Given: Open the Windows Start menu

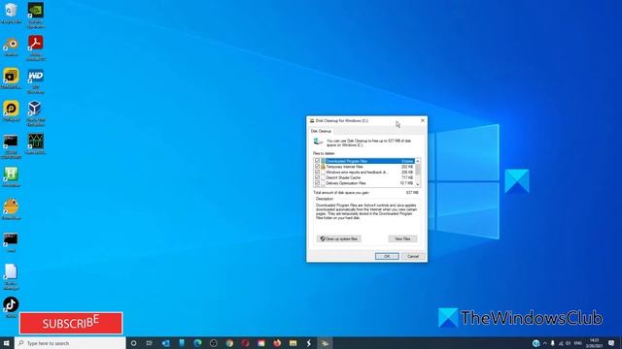Looking at the screenshot, I should [x=7, y=343].
